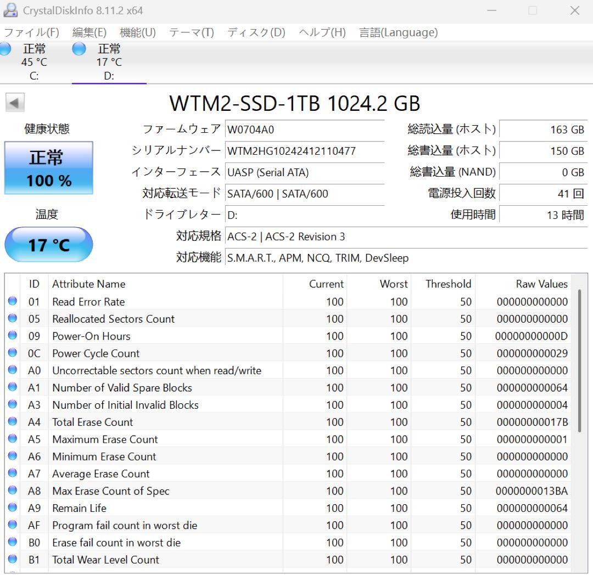Click the status dot for Minimum Erase Count
This screenshot has height=575, width=593.
(13, 455)
